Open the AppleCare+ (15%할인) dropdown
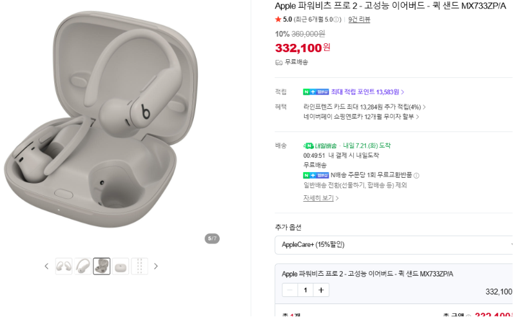 (394, 245)
